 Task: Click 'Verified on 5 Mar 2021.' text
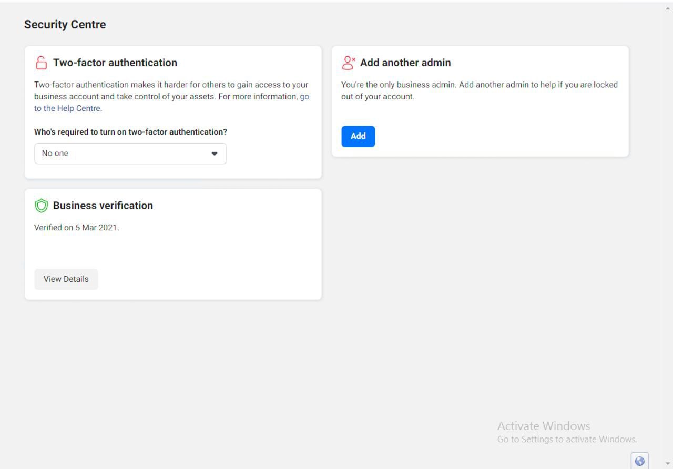(77, 228)
